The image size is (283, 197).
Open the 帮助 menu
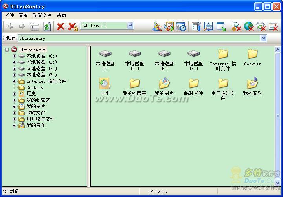pyautogui.click(x=61, y=15)
